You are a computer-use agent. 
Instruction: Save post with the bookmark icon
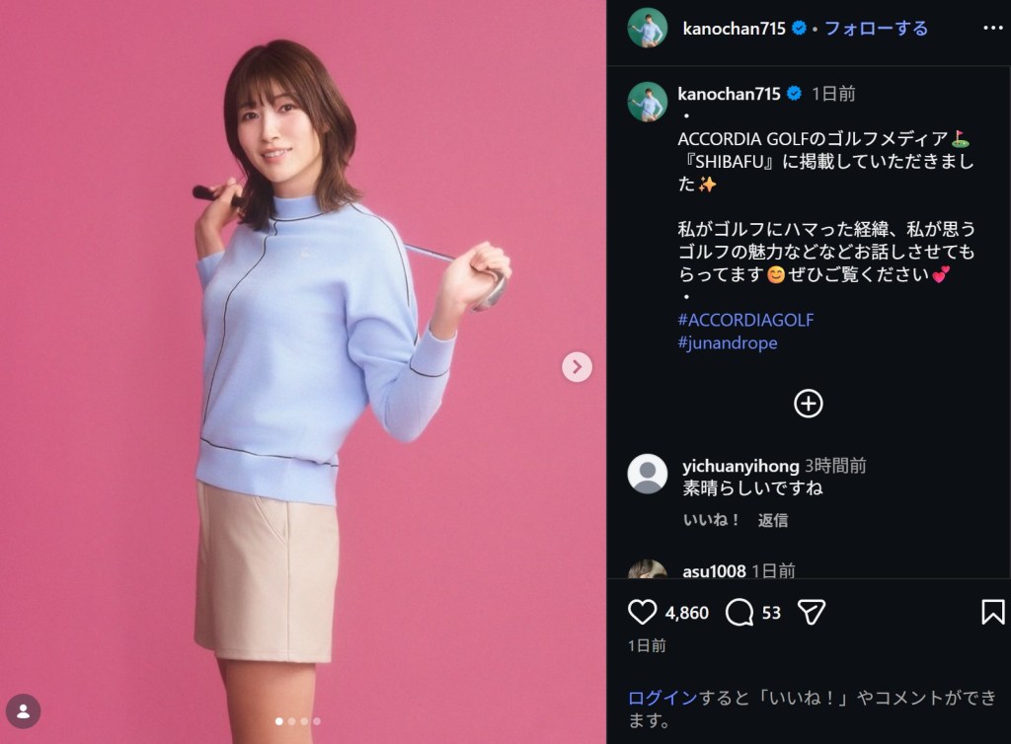click(993, 612)
